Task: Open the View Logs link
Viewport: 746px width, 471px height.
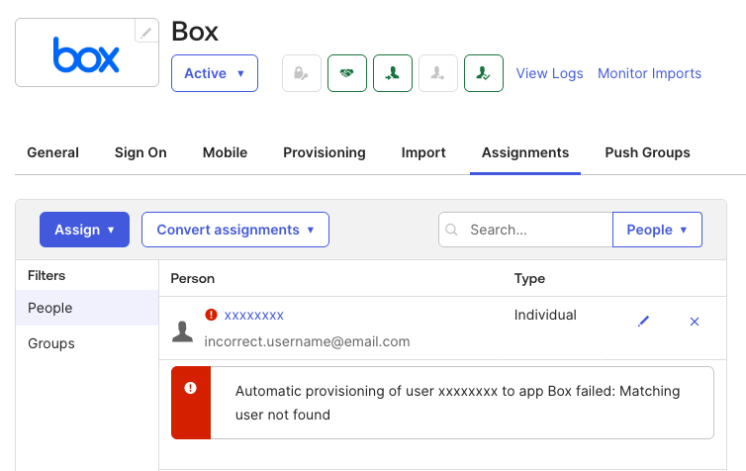Action: pos(549,73)
